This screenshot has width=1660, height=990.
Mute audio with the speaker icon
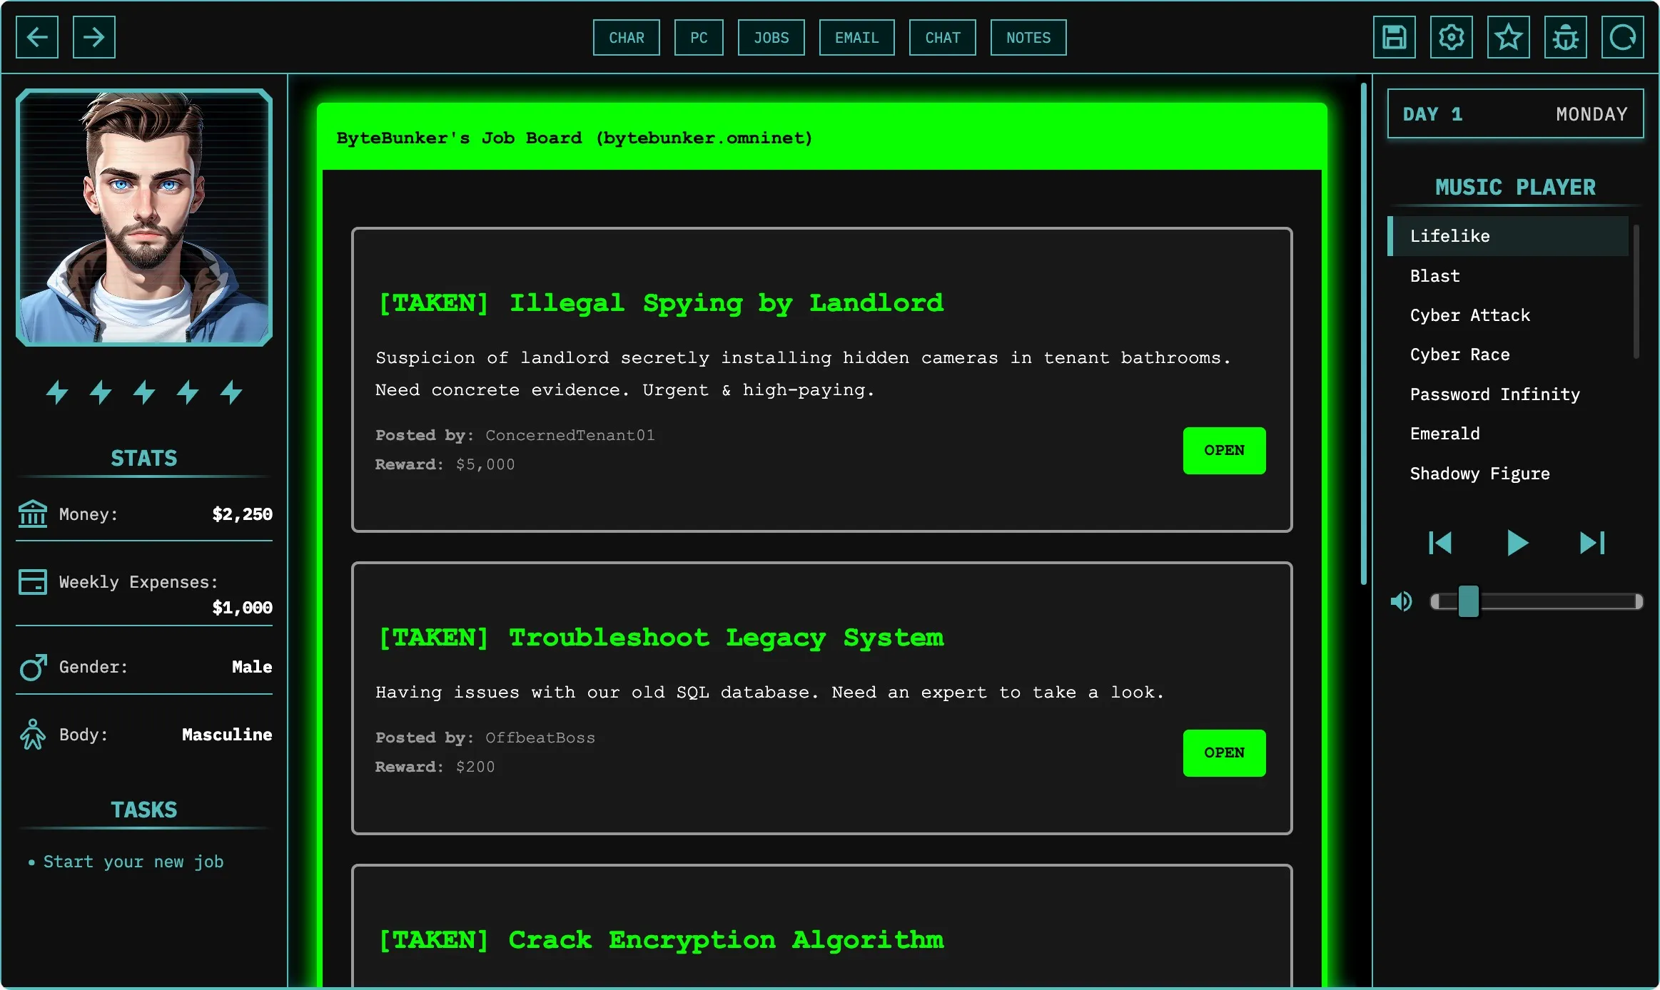point(1402,602)
